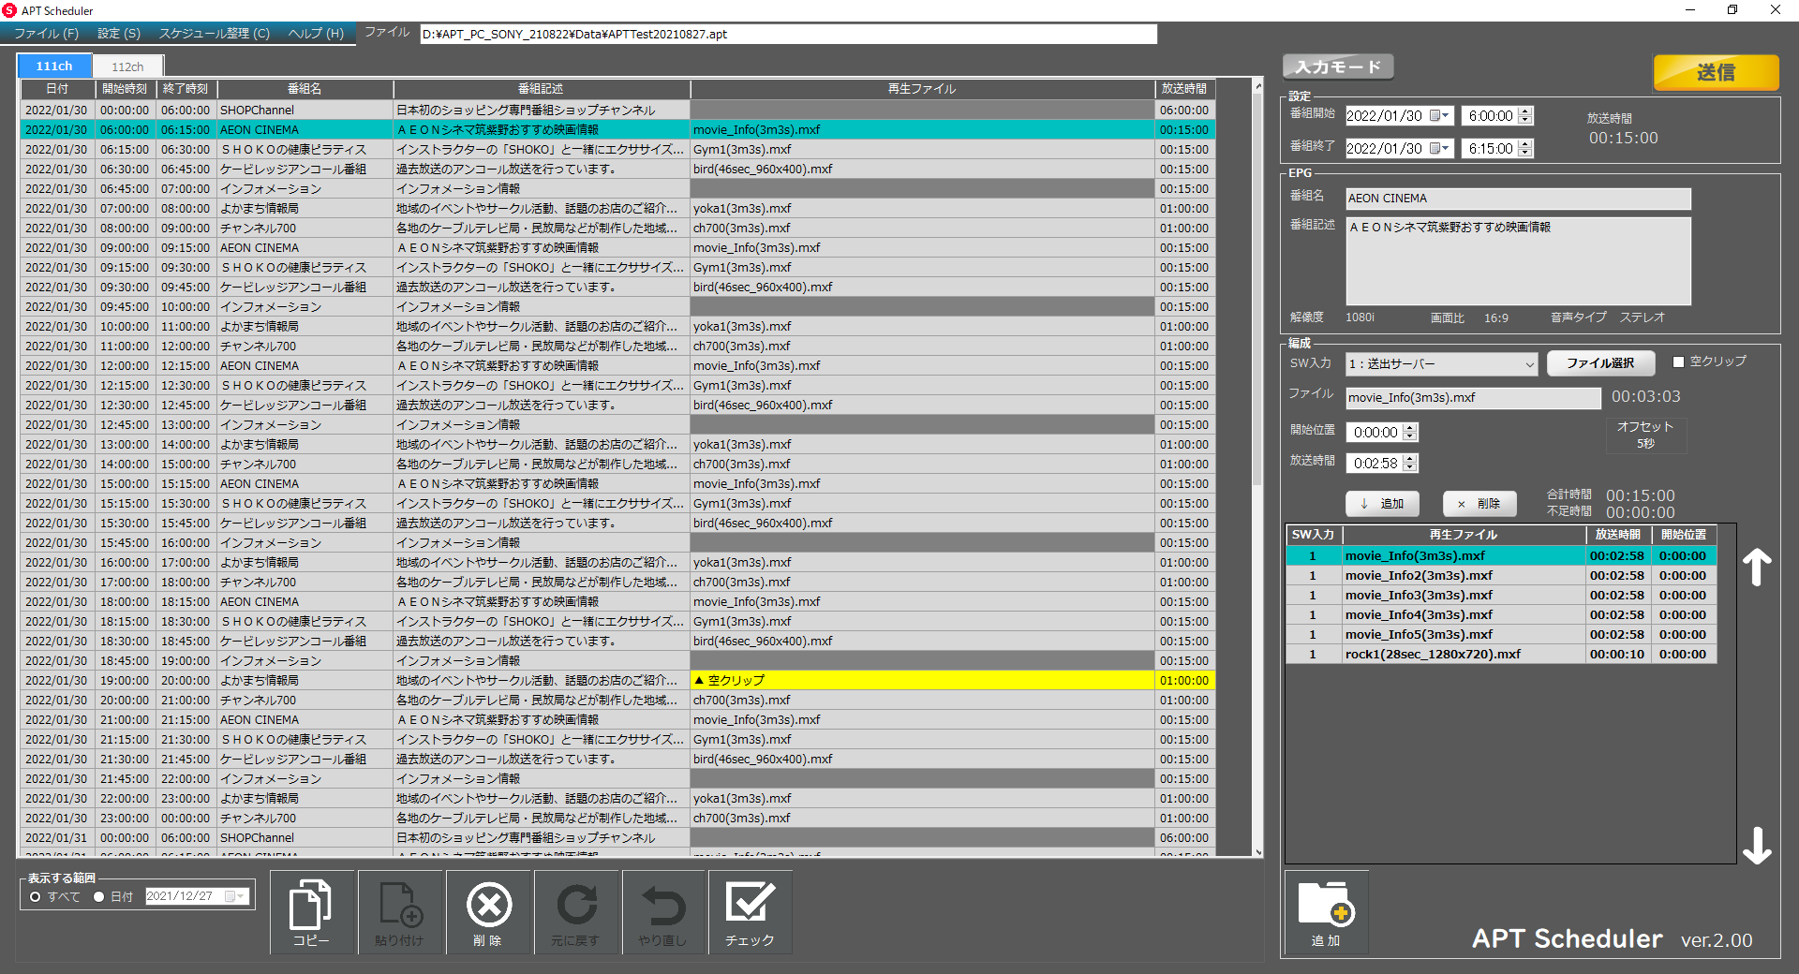1799x974 pixels.
Task: Open the SW入力 送出サーバー dropdown
Action: pyautogui.click(x=1528, y=364)
